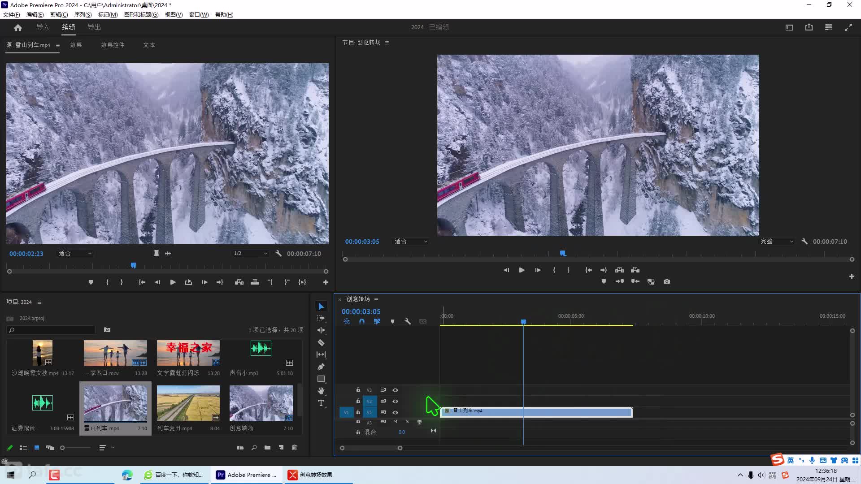The height and width of the screenshot is (484, 861).
Task: Switch to the 导出 workspace tab
Action: (x=94, y=27)
